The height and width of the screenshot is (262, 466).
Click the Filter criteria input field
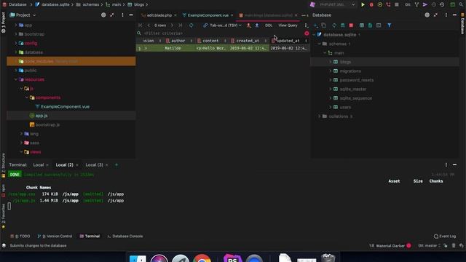223,33
